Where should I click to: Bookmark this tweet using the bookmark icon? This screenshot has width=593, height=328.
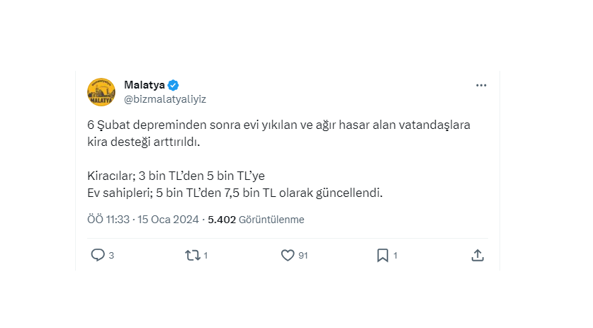pyautogui.click(x=382, y=255)
